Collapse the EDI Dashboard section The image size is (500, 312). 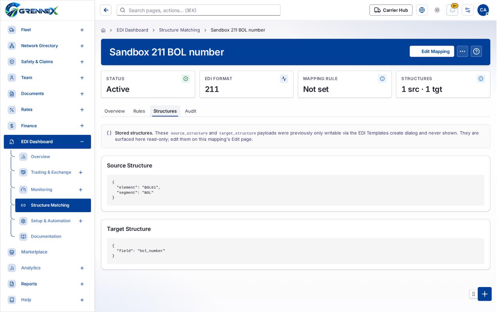(x=82, y=142)
